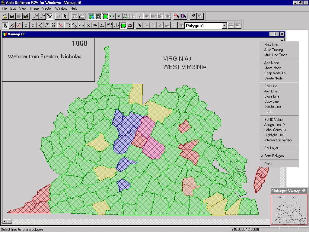This screenshot has height=232, width=309.
Task: Select the Zoom Out tool
Action: coord(43,16)
